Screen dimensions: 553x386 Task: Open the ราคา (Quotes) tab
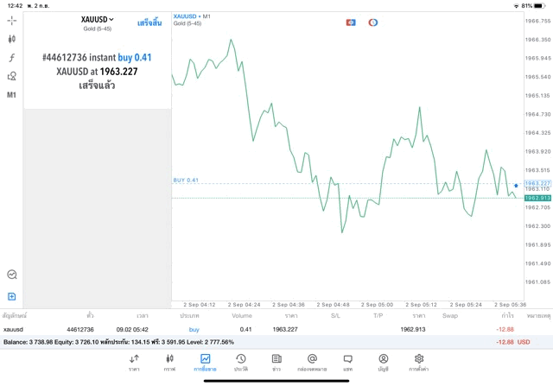[134, 362]
